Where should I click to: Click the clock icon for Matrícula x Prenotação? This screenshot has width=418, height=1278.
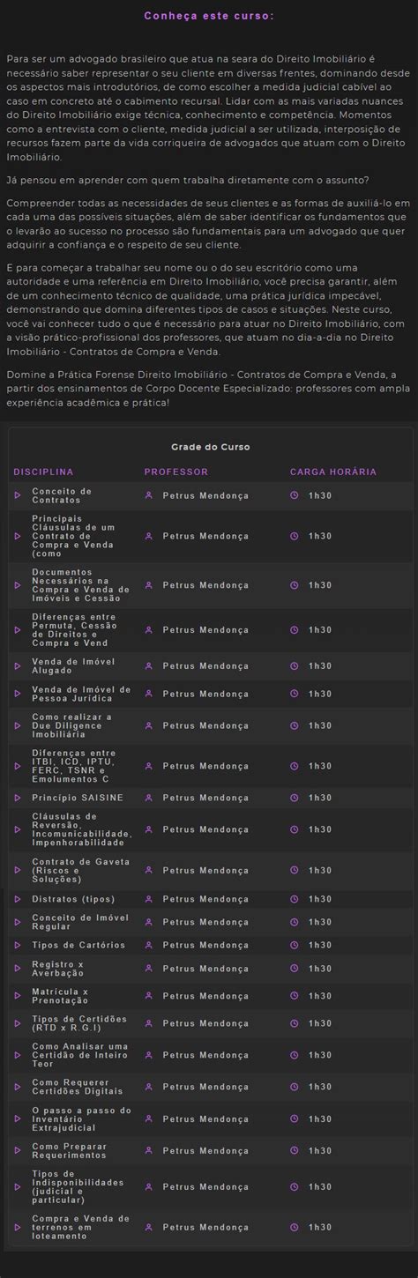point(295,996)
